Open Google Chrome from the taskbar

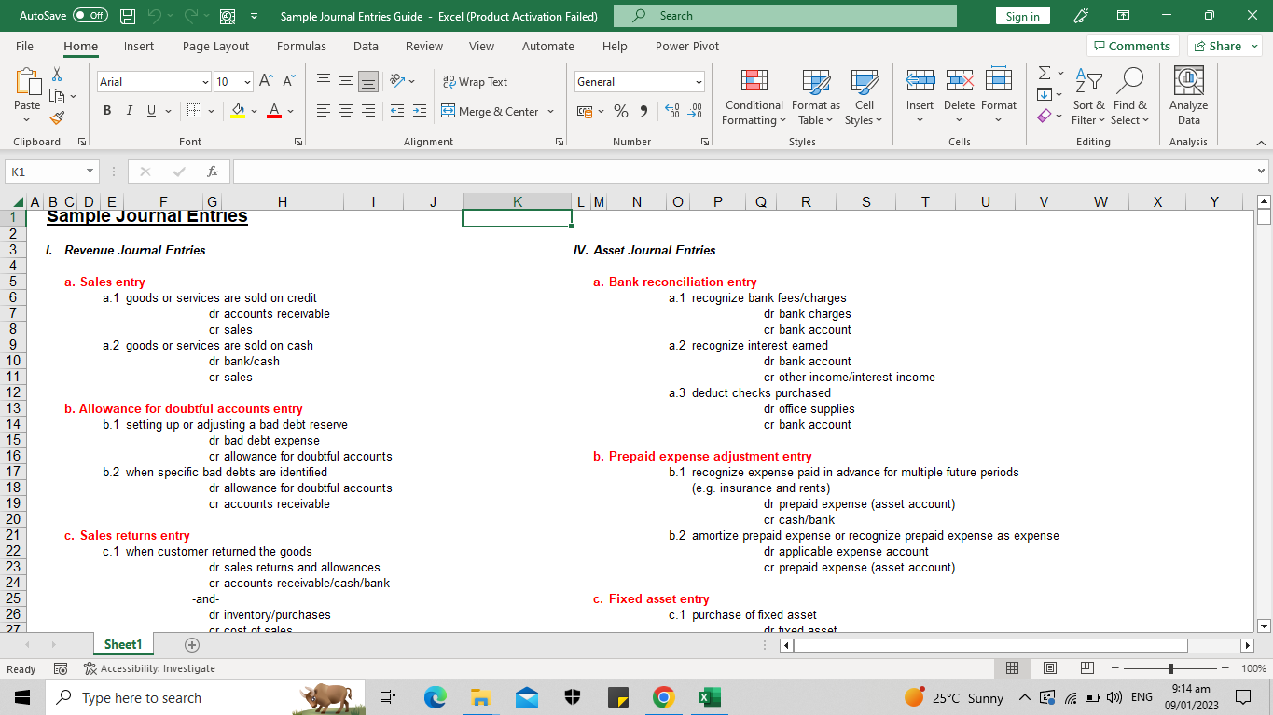664,697
